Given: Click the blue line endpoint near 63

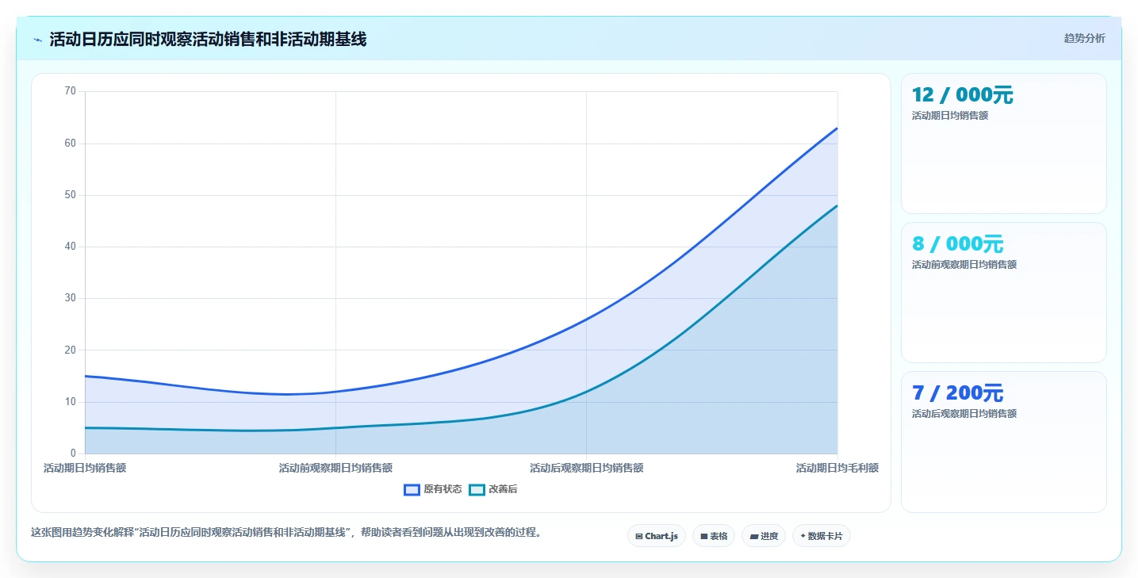Looking at the screenshot, I should (837, 128).
